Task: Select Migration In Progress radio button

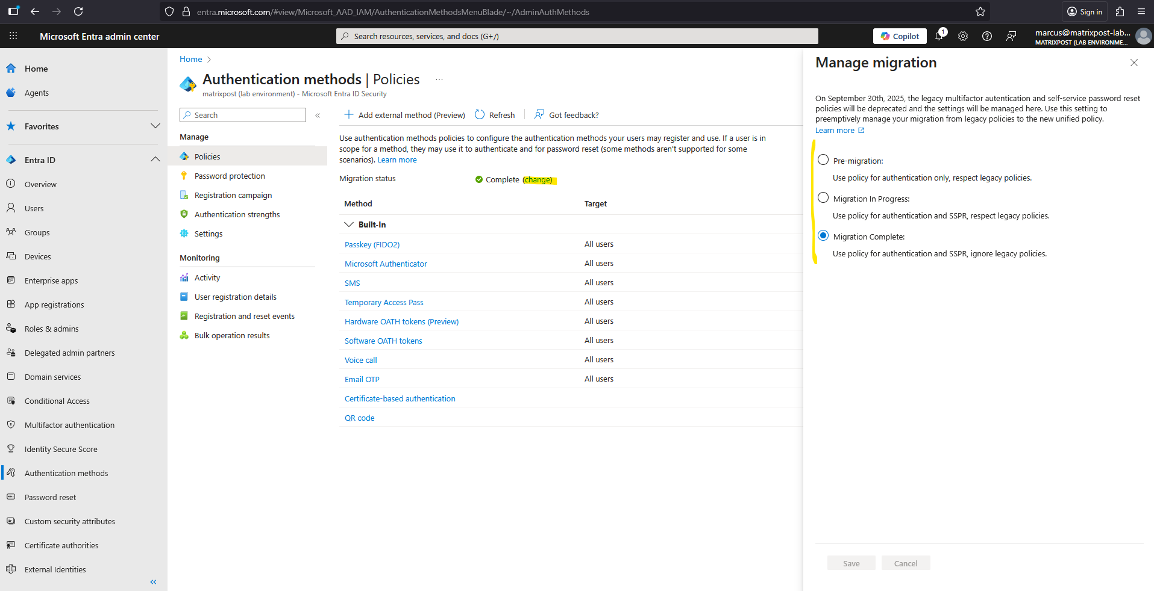Action: pyautogui.click(x=823, y=198)
